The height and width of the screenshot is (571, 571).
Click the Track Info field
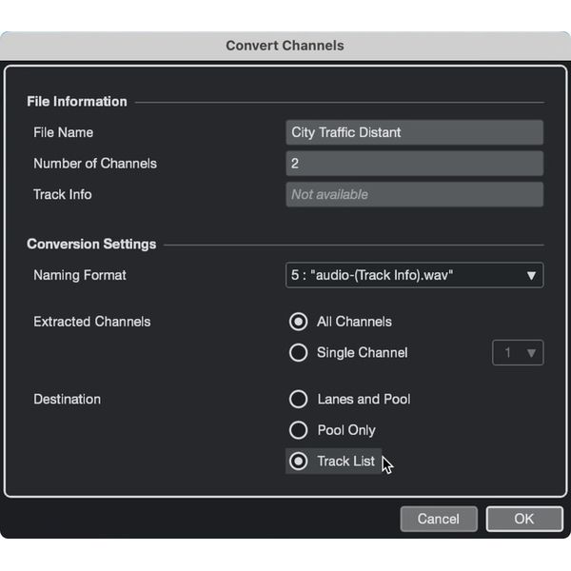point(414,194)
